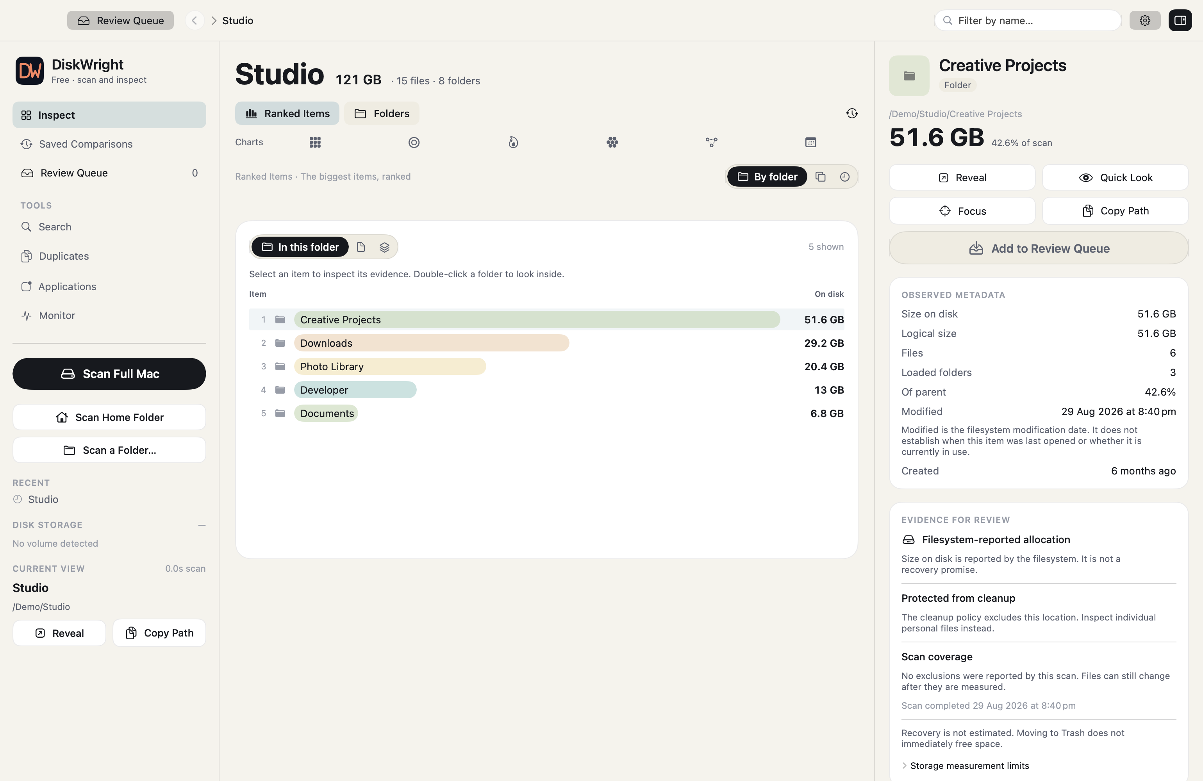This screenshot has height=781, width=1203.
Task: Select the flame chart icon
Action: pyautogui.click(x=513, y=142)
